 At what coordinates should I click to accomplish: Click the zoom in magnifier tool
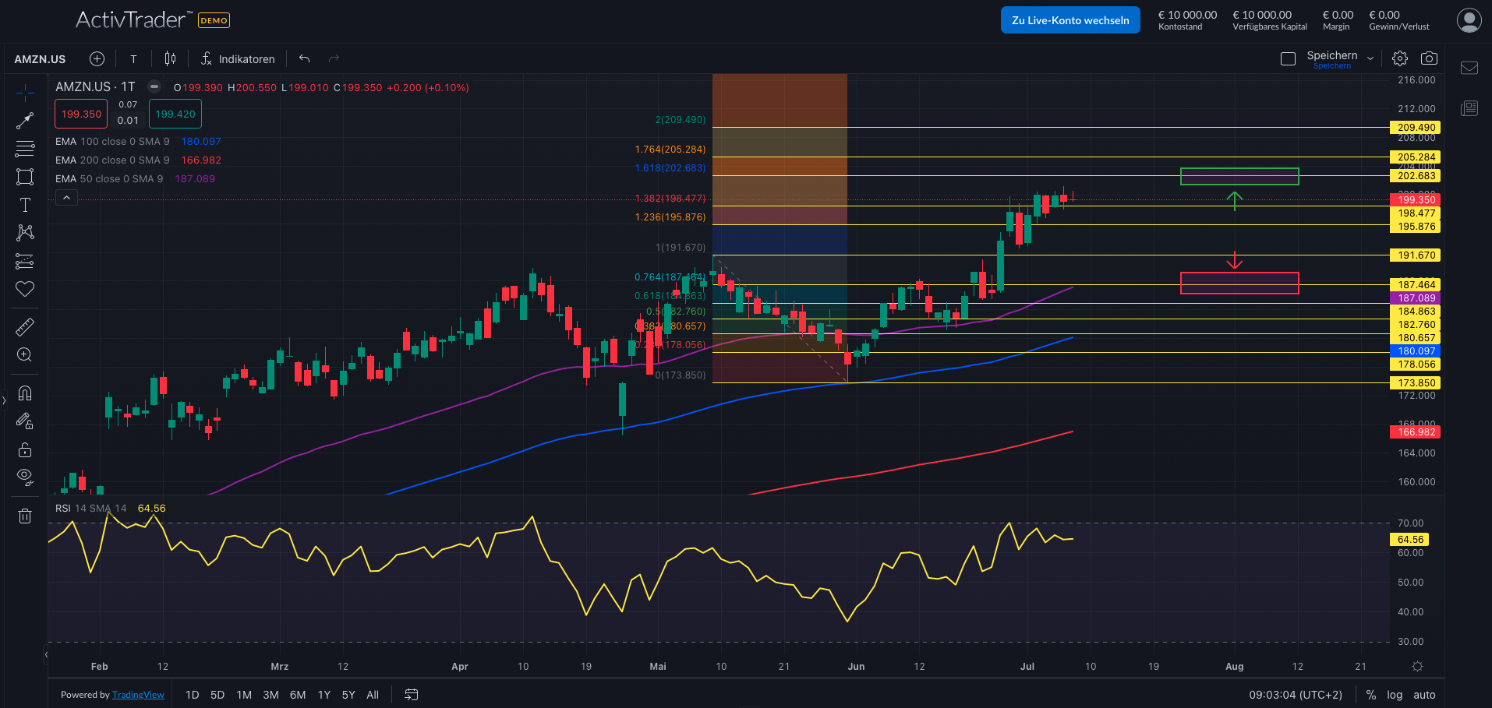tap(25, 355)
